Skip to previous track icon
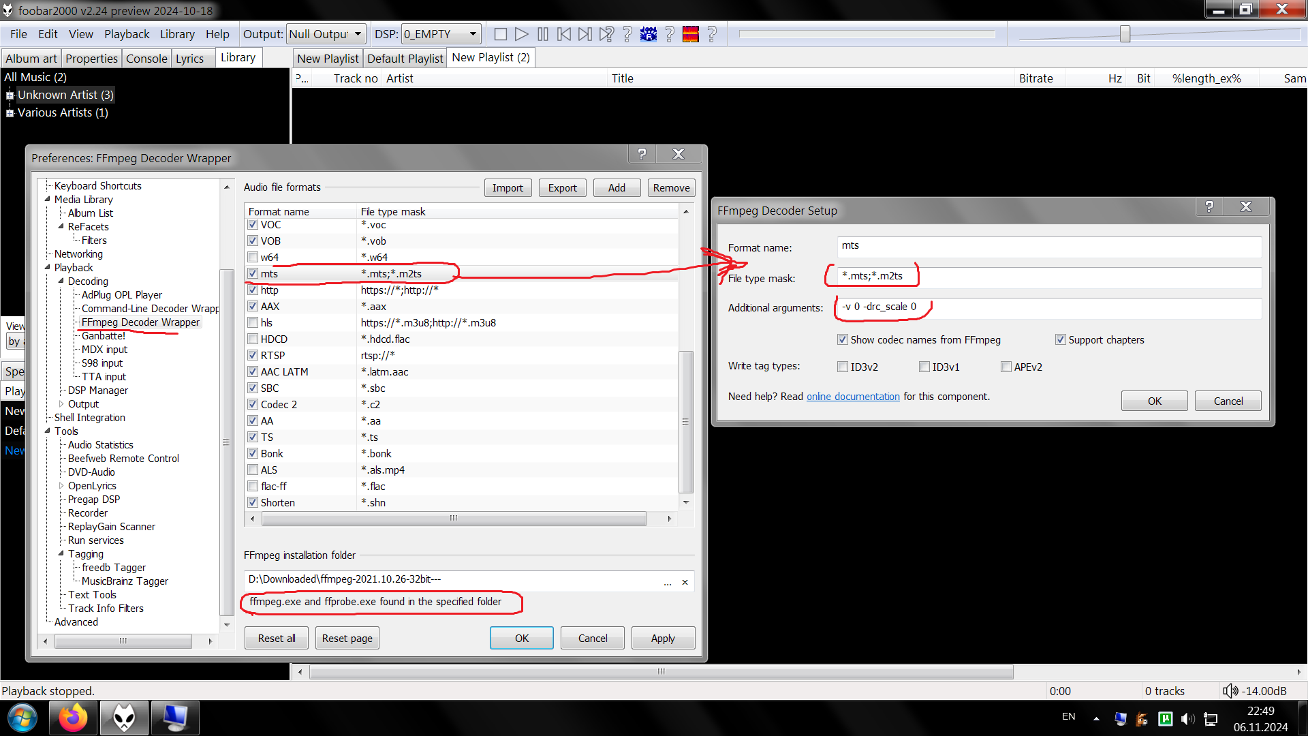1308x736 pixels. pyautogui.click(x=564, y=34)
